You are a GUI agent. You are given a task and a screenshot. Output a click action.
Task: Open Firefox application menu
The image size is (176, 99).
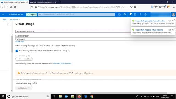click(174, 7)
